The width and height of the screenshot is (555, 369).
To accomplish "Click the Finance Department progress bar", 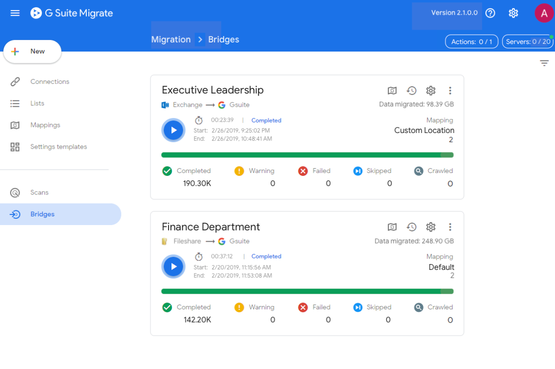I will (307, 291).
